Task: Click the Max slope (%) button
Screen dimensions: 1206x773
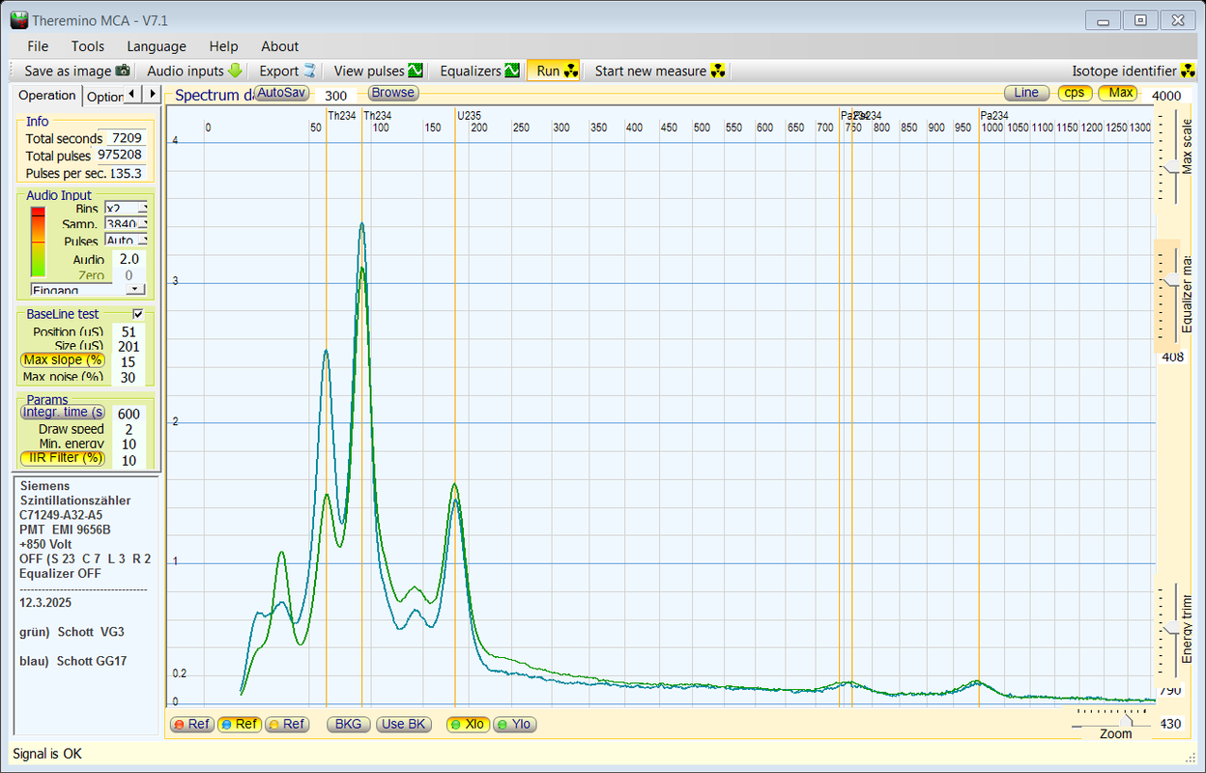Action: (x=63, y=360)
